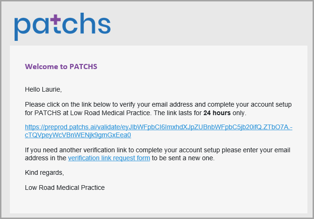
Task: Click the letter 'p' of the patchs logo
Action: coord(23,29)
